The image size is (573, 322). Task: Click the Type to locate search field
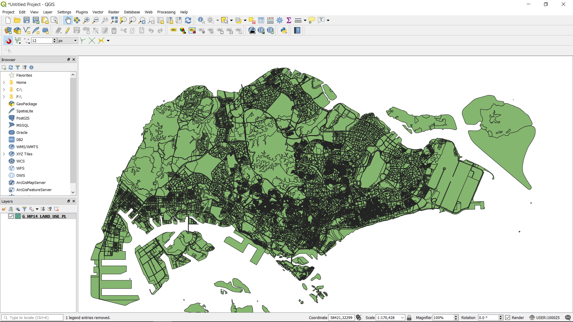pyautogui.click(x=32, y=318)
